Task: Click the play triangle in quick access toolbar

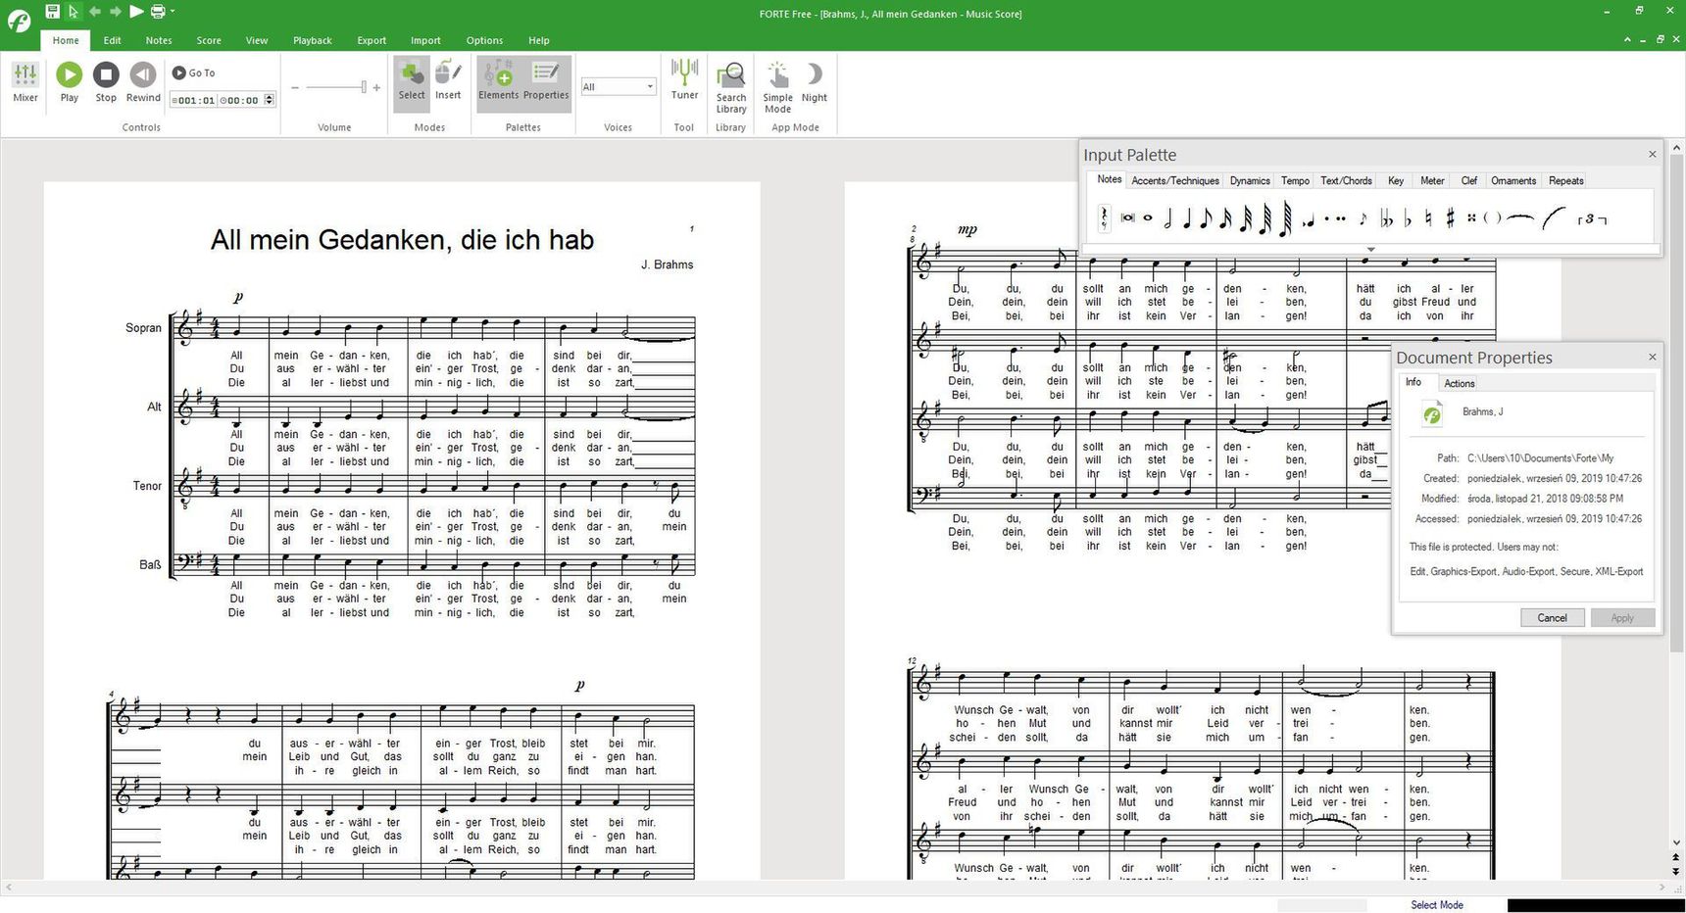Action: pos(136,12)
